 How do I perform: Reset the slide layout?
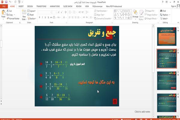coord(31,15)
